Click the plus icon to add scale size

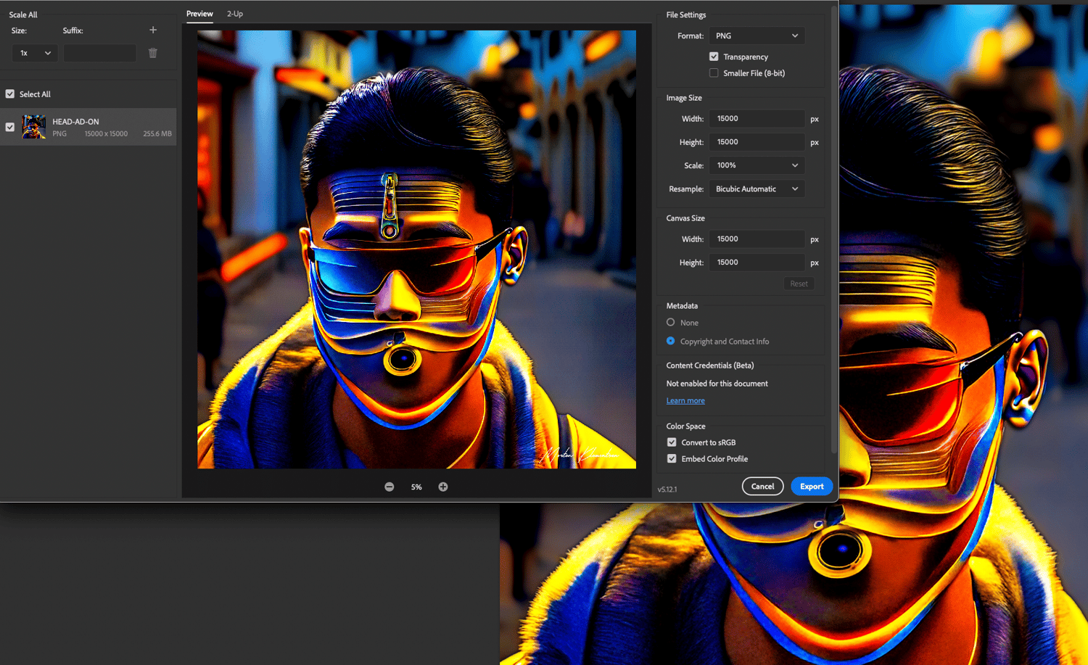click(x=153, y=30)
